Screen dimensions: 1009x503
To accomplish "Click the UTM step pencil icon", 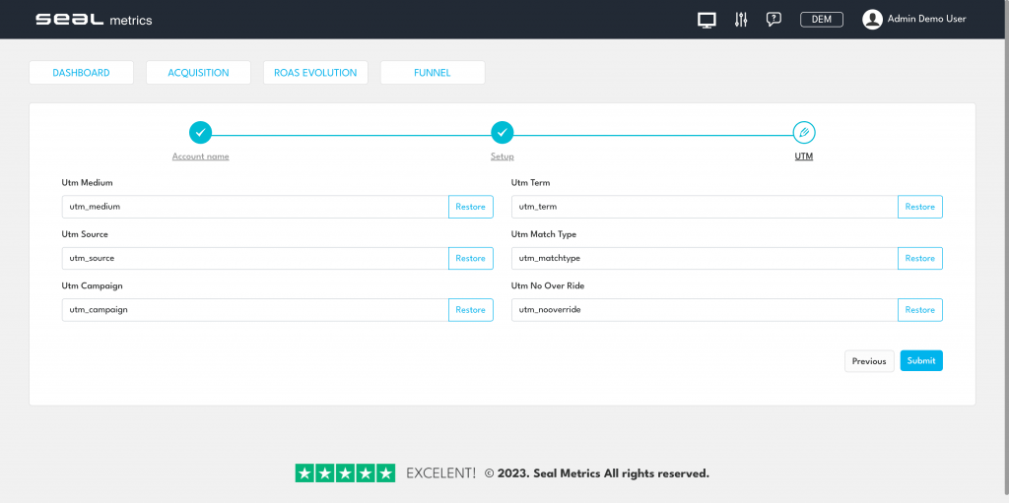I will pyautogui.click(x=804, y=132).
